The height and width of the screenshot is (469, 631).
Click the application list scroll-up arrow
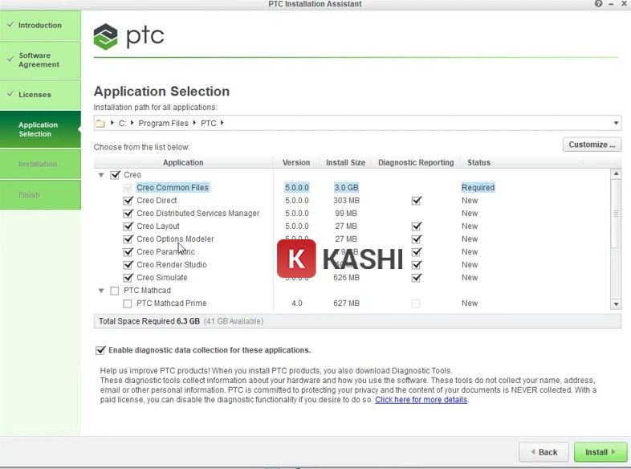[x=616, y=174]
